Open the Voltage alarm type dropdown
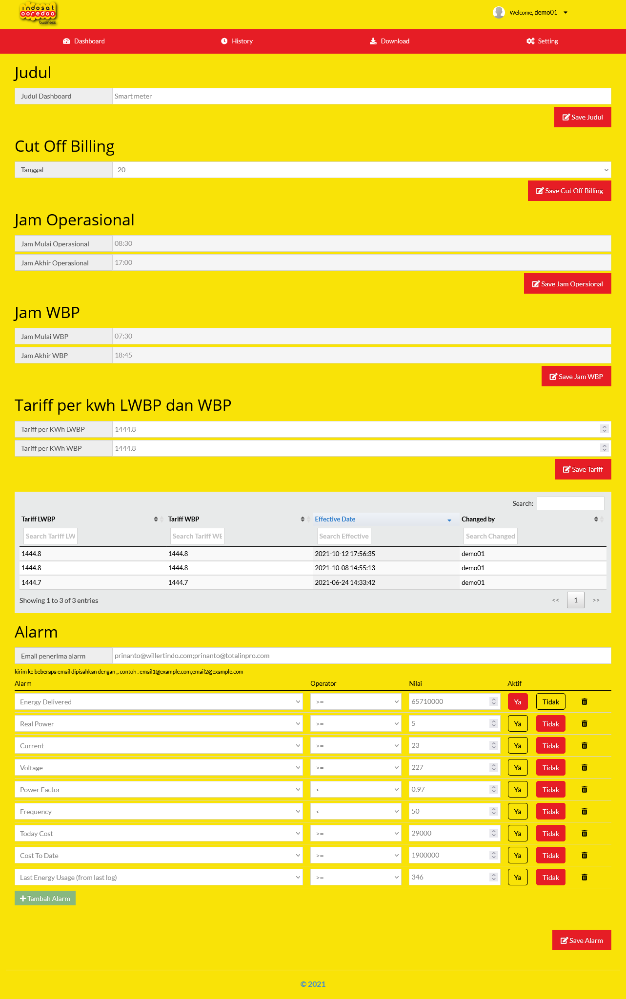 (x=159, y=768)
